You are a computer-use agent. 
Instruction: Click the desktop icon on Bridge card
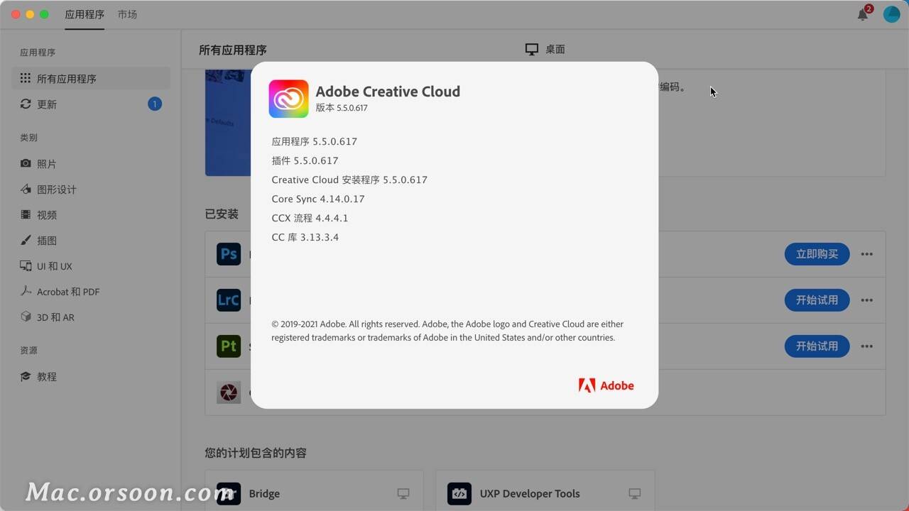(403, 493)
